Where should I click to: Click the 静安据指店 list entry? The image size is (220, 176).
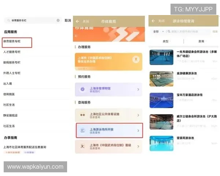click(10, 115)
